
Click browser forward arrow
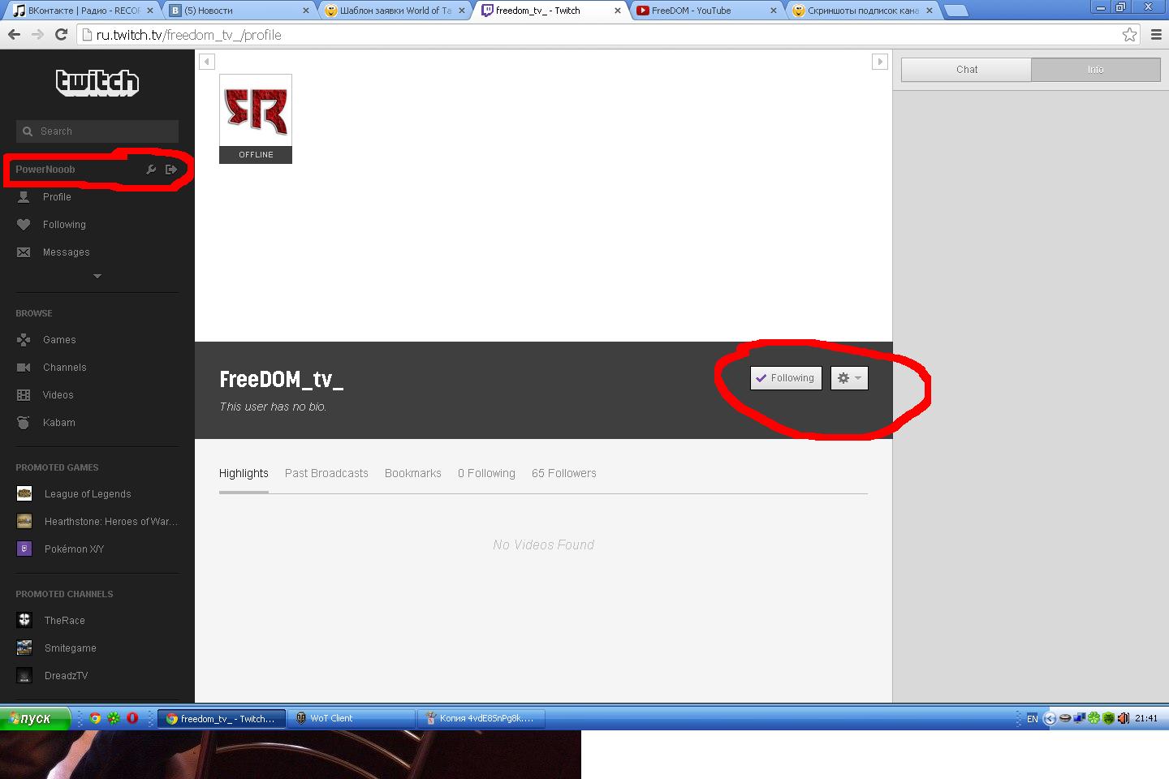coord(37,35)
